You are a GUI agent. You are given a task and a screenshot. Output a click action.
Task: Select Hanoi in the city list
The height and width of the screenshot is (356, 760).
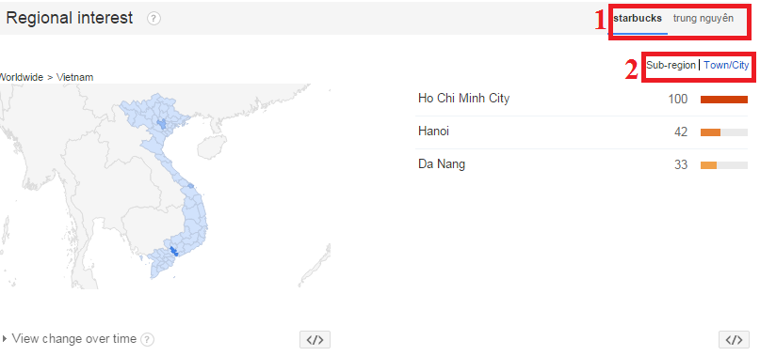tap(433, 132)
